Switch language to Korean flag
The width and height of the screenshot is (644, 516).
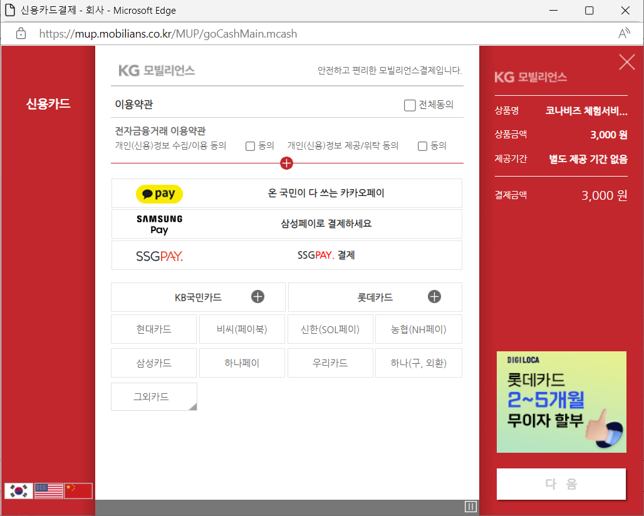[x=19, y=490]
